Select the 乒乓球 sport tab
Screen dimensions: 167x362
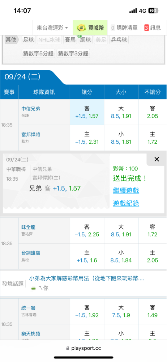coord(119,40)
